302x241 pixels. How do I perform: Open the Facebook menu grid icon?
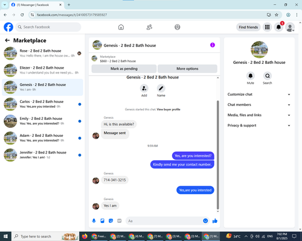267,27
